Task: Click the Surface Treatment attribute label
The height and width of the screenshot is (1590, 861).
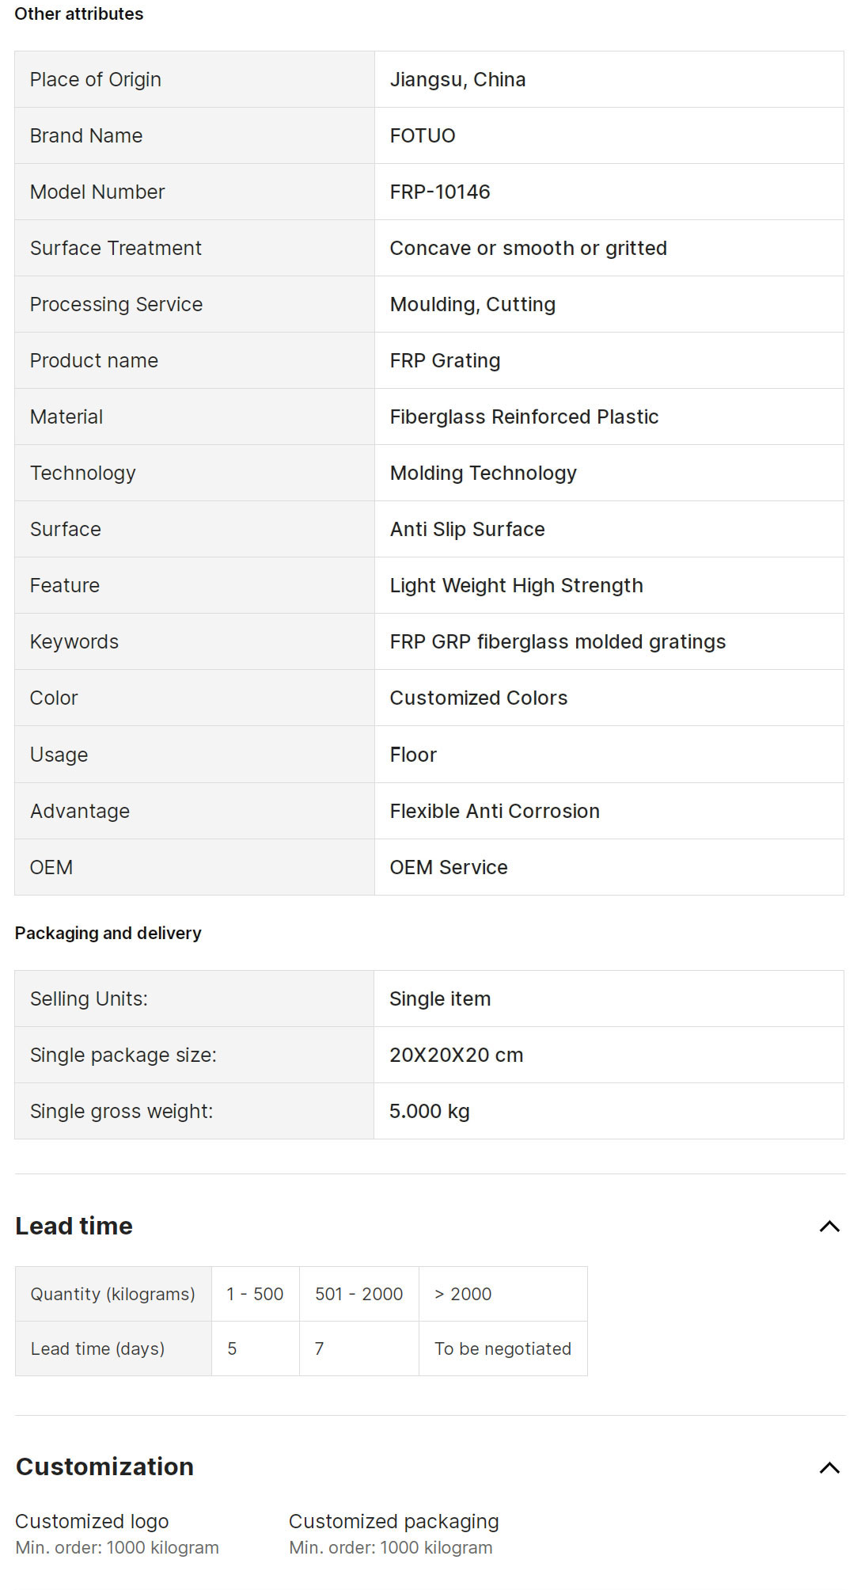Action: [116, 249]
